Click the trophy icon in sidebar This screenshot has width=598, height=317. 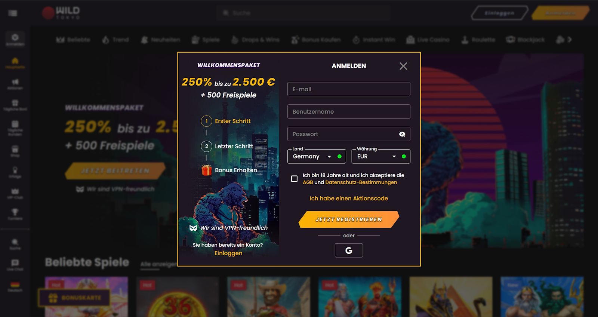pos(15,214)
